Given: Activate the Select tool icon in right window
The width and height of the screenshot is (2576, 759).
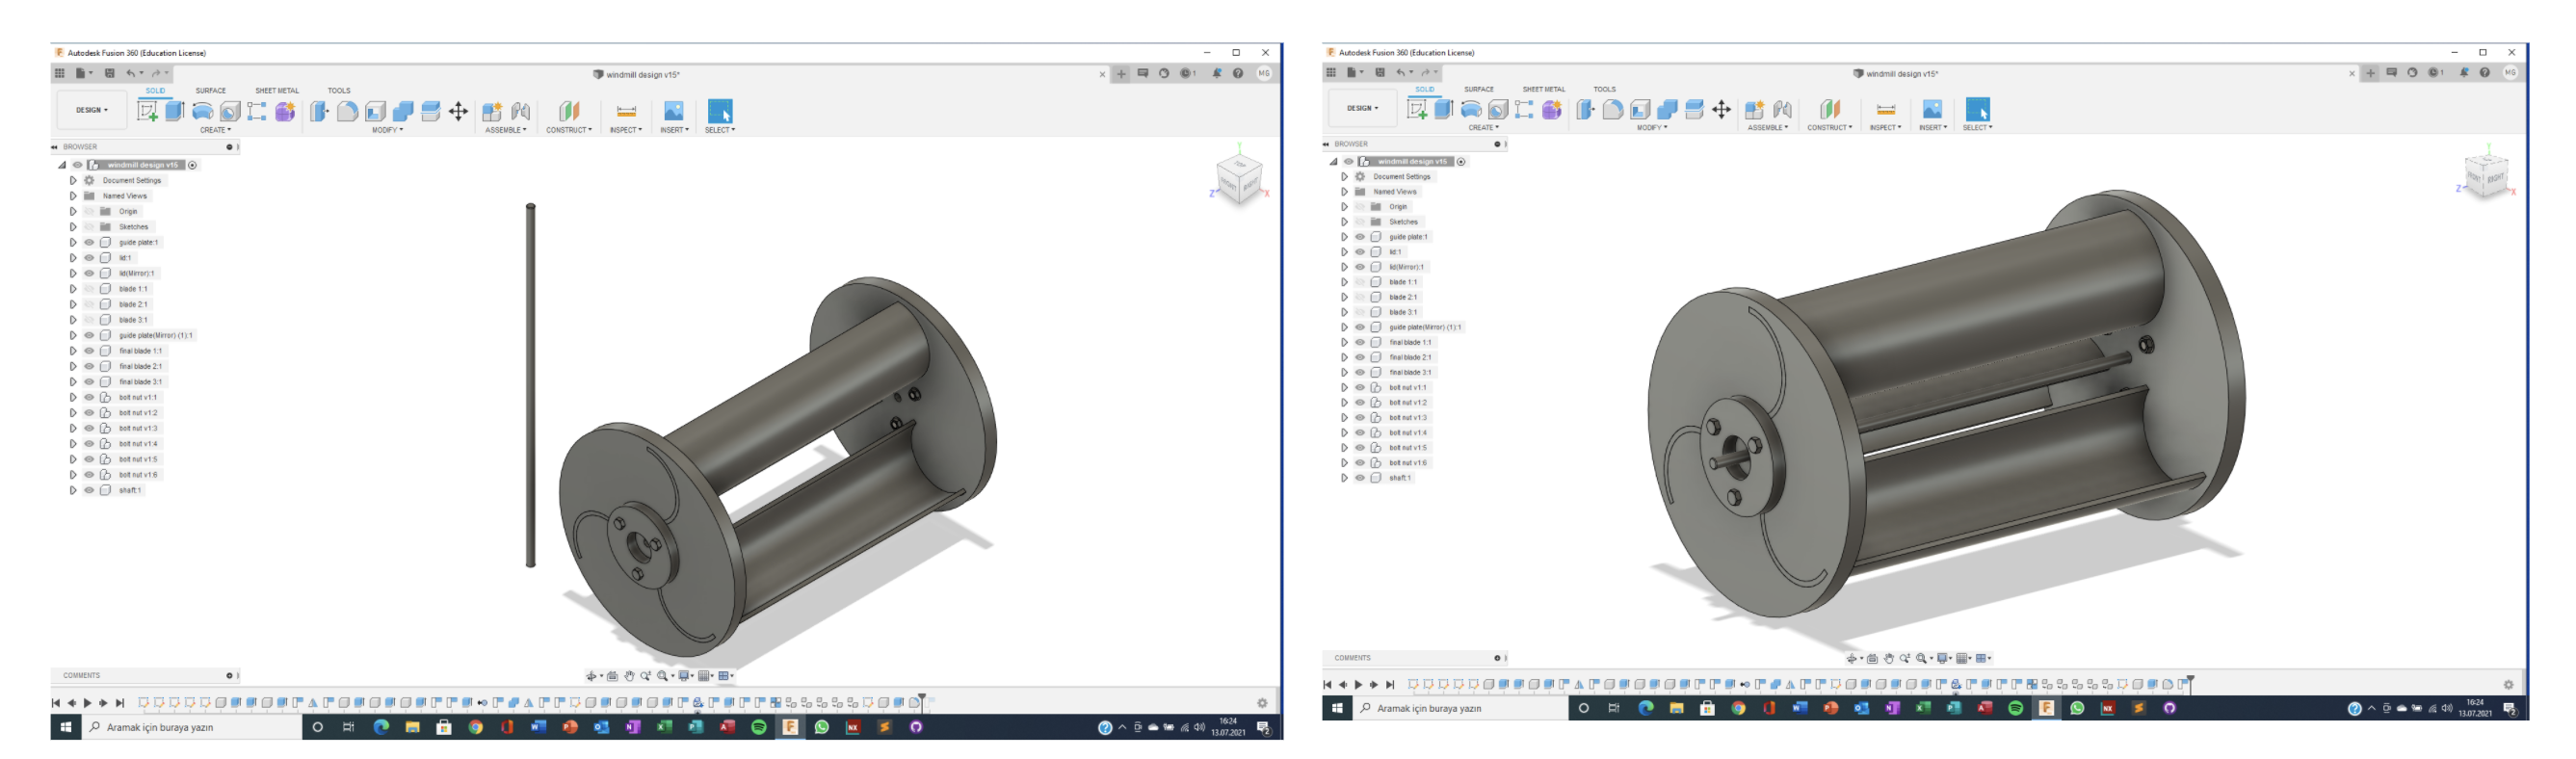Looking at the screenshot, I should point(1977,109).
